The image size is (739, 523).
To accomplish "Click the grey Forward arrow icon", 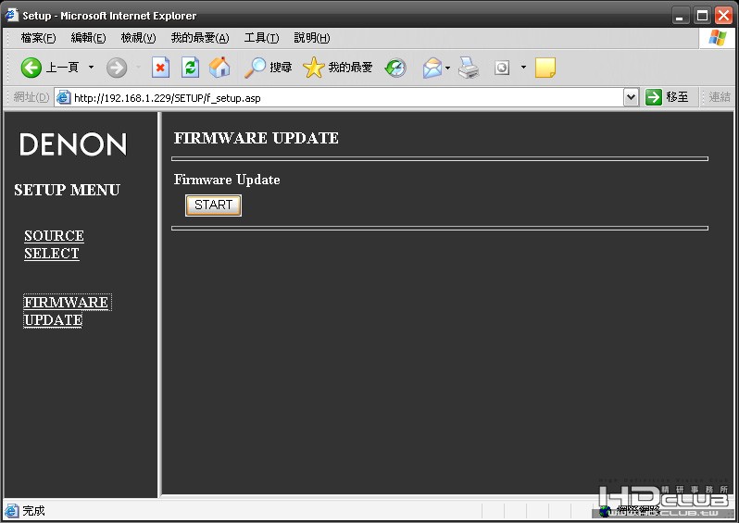I will pyautogui.click(x=117, y=68).
